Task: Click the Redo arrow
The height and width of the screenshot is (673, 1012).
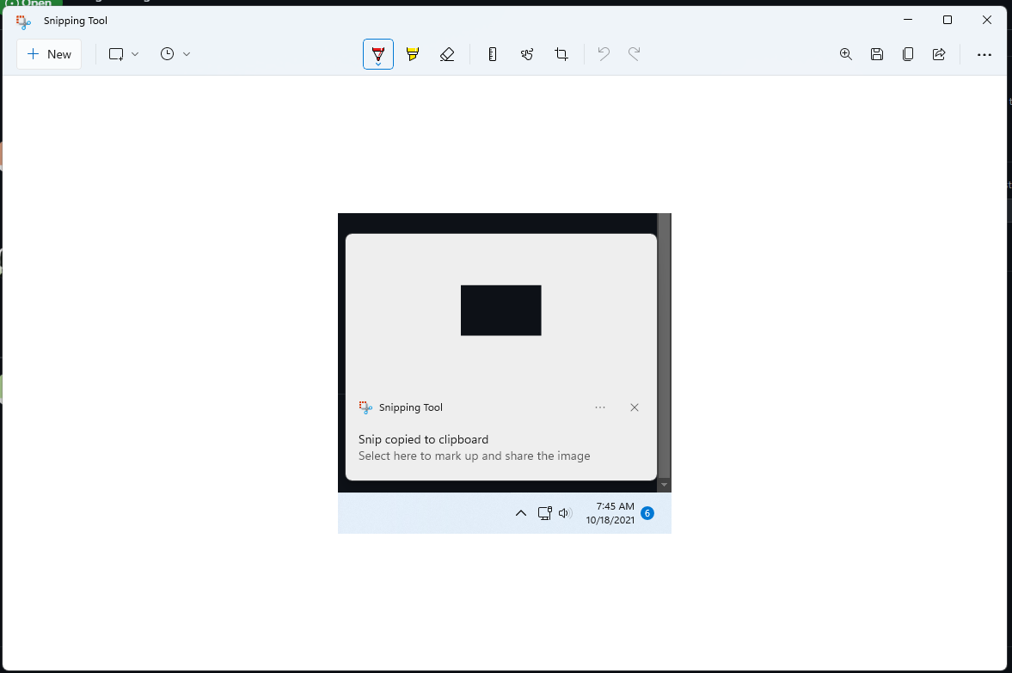Action: tap(635, 54)
